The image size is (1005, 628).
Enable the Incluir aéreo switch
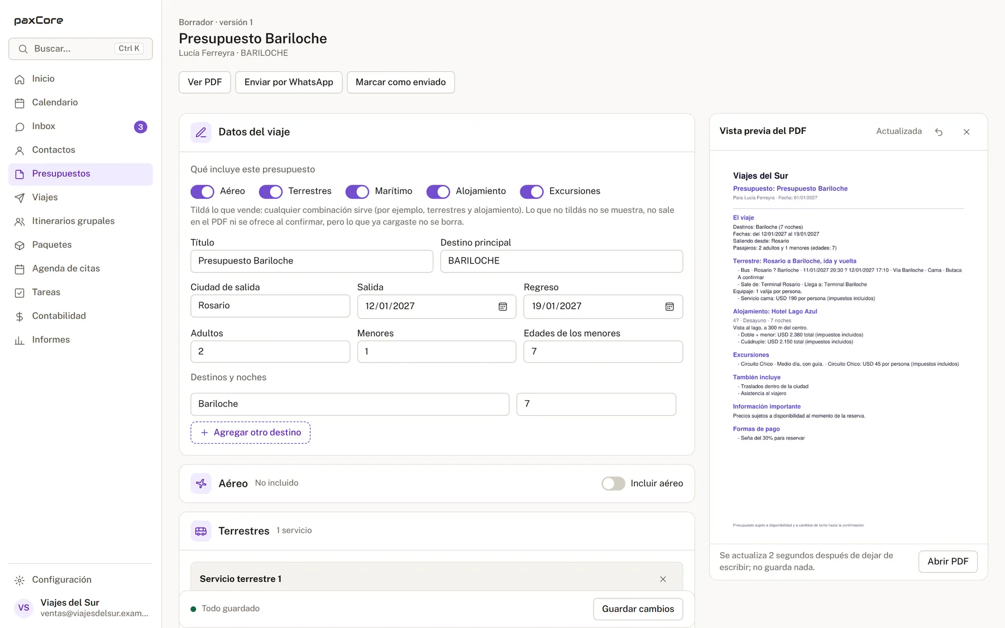coord(613,483)
